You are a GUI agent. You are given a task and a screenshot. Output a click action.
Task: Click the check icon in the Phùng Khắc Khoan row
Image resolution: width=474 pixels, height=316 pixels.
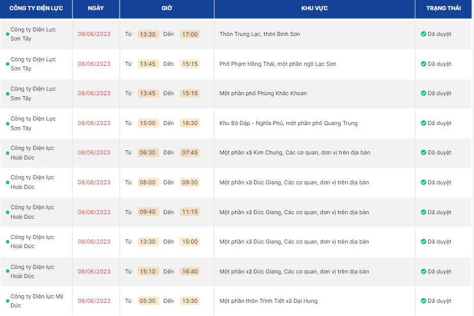click(x=423, y=93)
